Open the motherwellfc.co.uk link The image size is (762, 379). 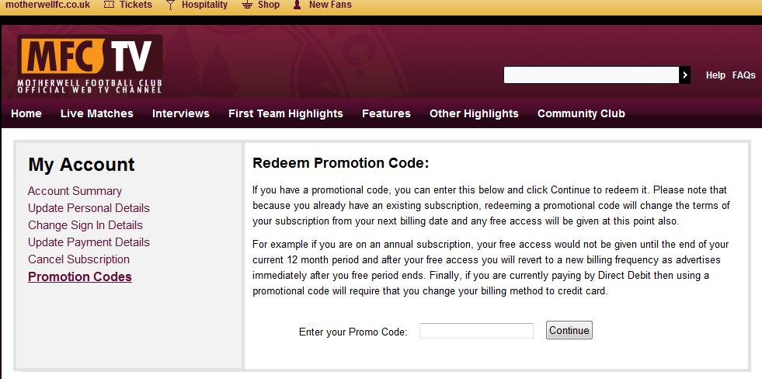tap(47, 5)
